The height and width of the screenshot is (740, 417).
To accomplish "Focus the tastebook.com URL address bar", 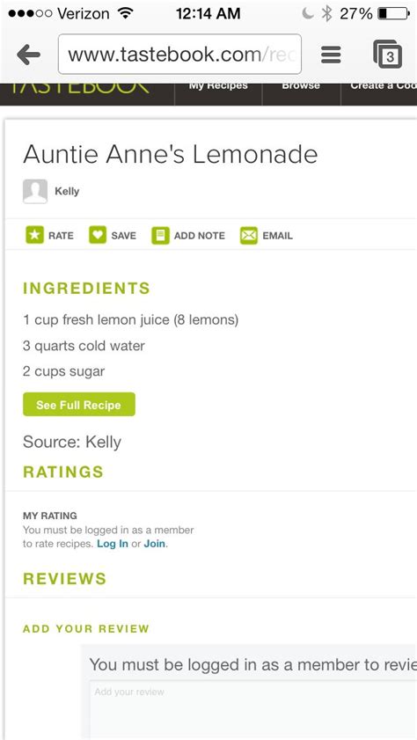I will click(179, 55).
